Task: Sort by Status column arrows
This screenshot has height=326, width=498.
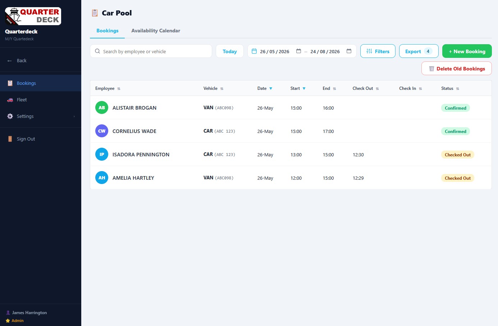Action: pyautogui.click(x=458, y=89)
